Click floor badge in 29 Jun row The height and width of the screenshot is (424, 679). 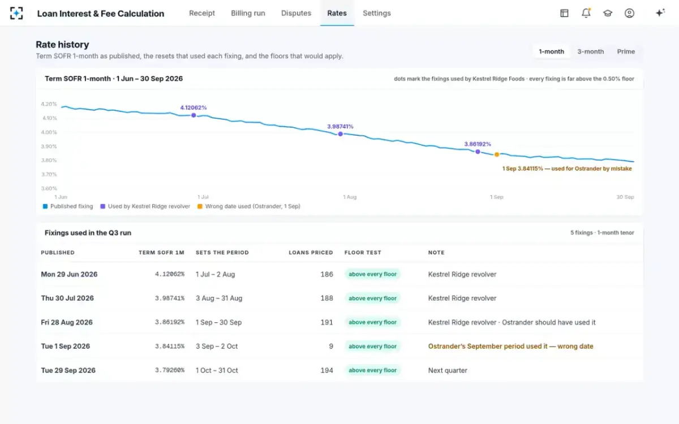(x=372, y=274)
